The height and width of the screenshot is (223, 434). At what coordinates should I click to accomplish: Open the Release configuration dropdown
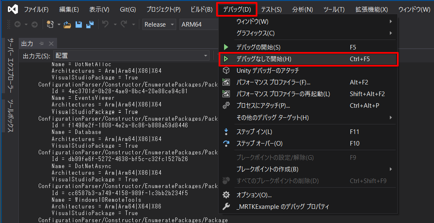tap(160, 25)
